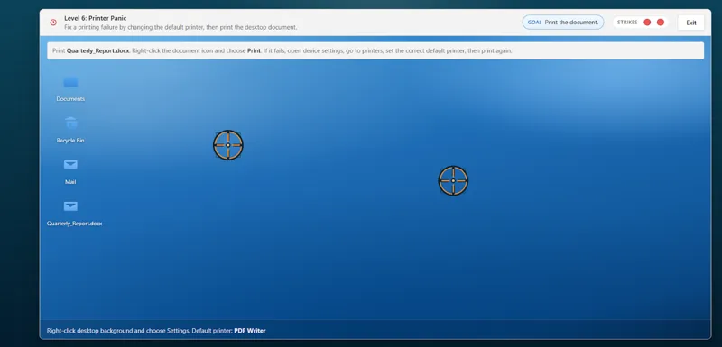Click the 'Quarterly_Report.docx' file name label
Image resolution: width=722 pixels, height=347 pixels.
click(x=75, y=224)
